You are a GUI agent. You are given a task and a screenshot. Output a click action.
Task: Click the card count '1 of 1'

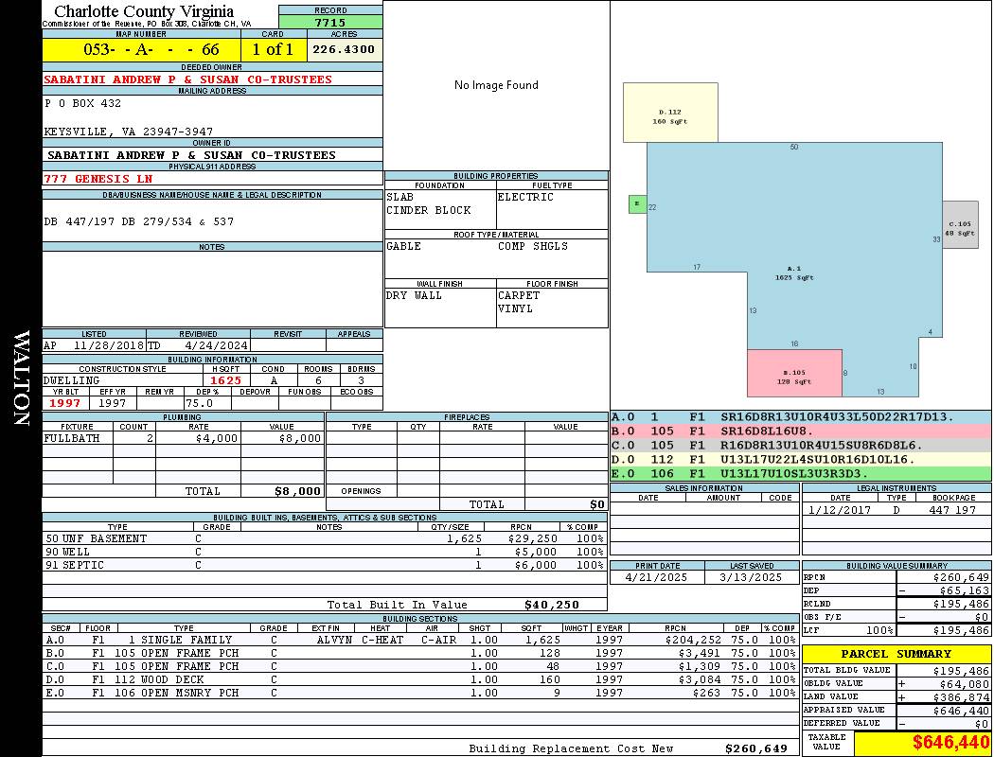(x=273, y=49)
